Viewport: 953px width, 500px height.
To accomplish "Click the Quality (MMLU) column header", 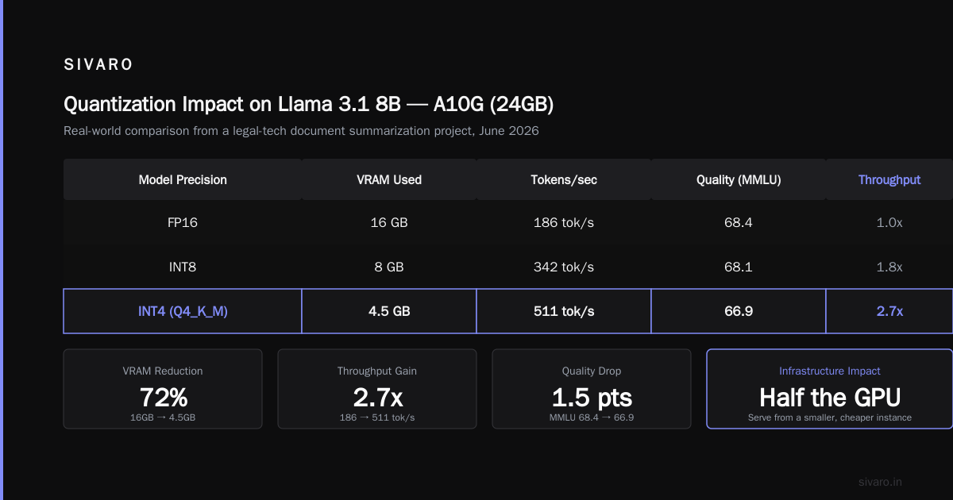I will point(739,179).
